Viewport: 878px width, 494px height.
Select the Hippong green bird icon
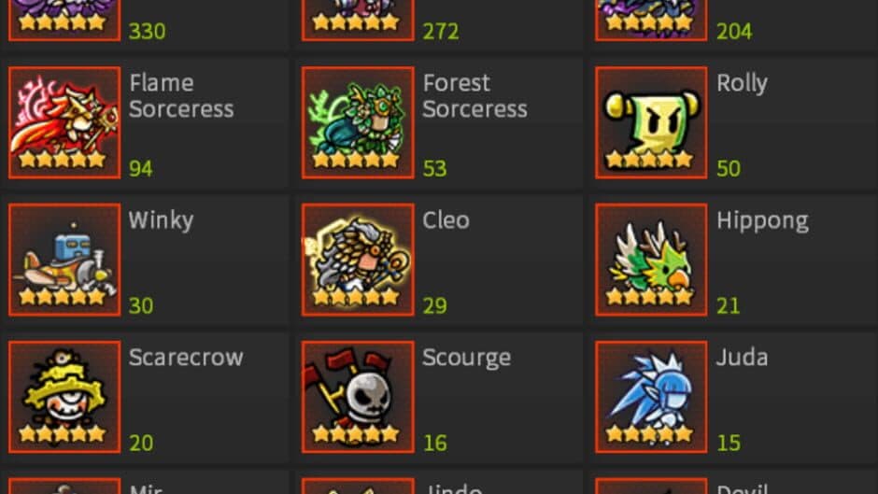(x=651, y=260)
